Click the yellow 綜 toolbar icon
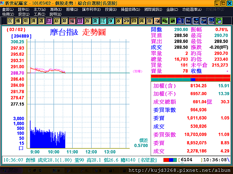The image size is (233, 174). [56, 21]
